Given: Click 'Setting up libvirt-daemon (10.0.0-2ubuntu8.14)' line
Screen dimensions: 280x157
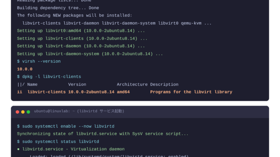Looking at the screenshot, I should 81,46.
